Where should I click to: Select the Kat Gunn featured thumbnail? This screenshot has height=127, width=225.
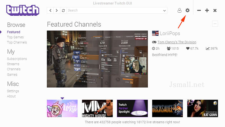202,108
